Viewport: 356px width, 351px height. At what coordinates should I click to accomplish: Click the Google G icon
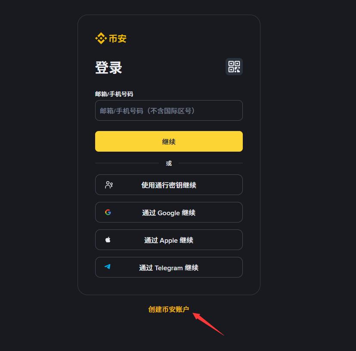pyautogui.click(x=108, y=212)
